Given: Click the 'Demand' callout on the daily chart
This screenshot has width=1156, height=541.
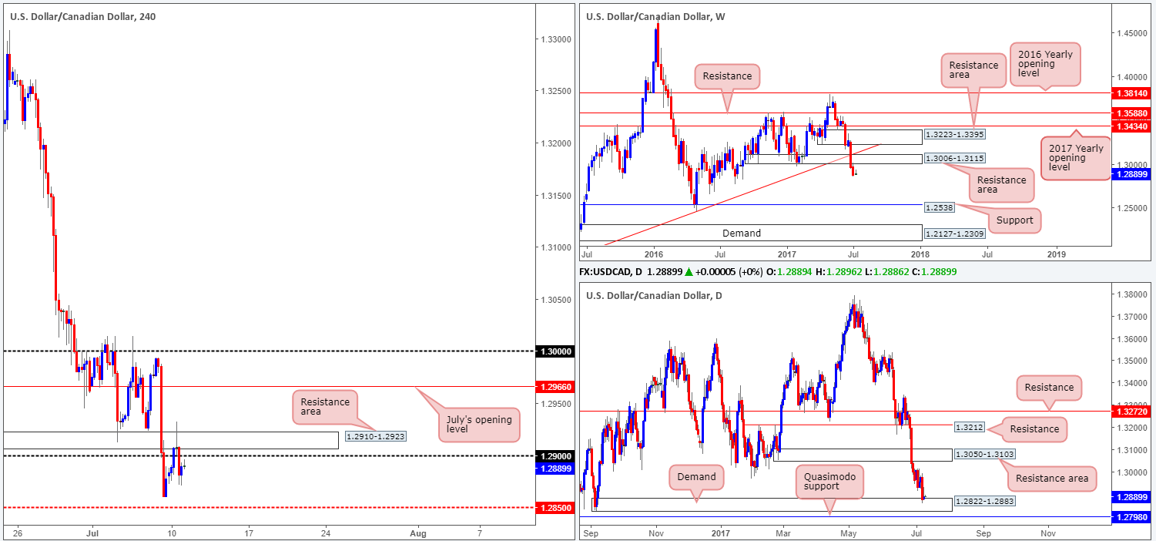Looking at the screenshot, I should tap(696, 476).
